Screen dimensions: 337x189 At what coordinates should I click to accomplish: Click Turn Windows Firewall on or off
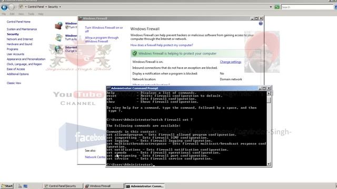(x=104, y=29)
